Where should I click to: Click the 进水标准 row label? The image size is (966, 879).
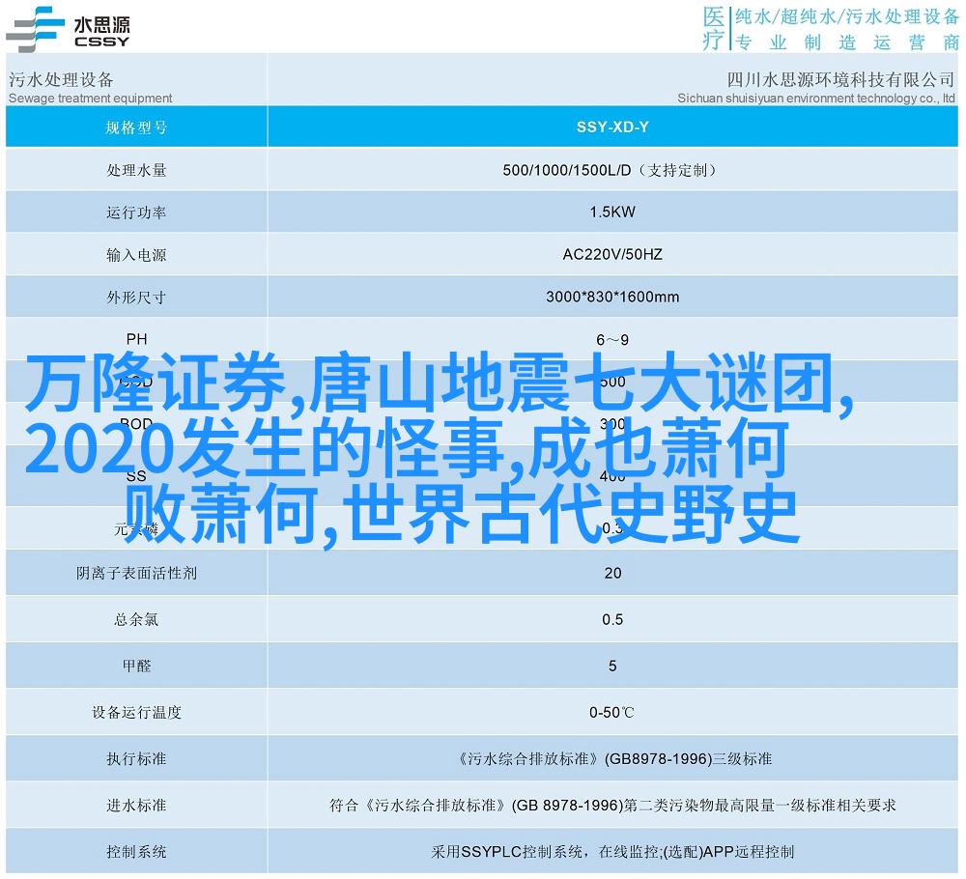tap(136, 805)
